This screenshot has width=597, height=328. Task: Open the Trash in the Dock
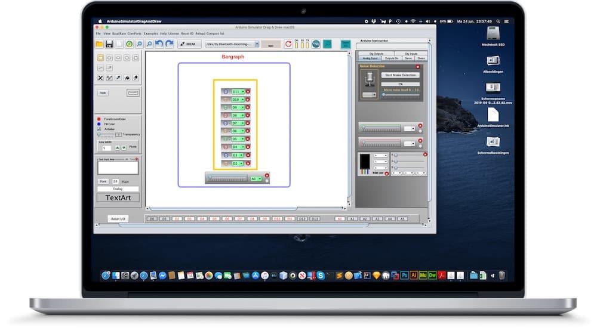[502, 275]
